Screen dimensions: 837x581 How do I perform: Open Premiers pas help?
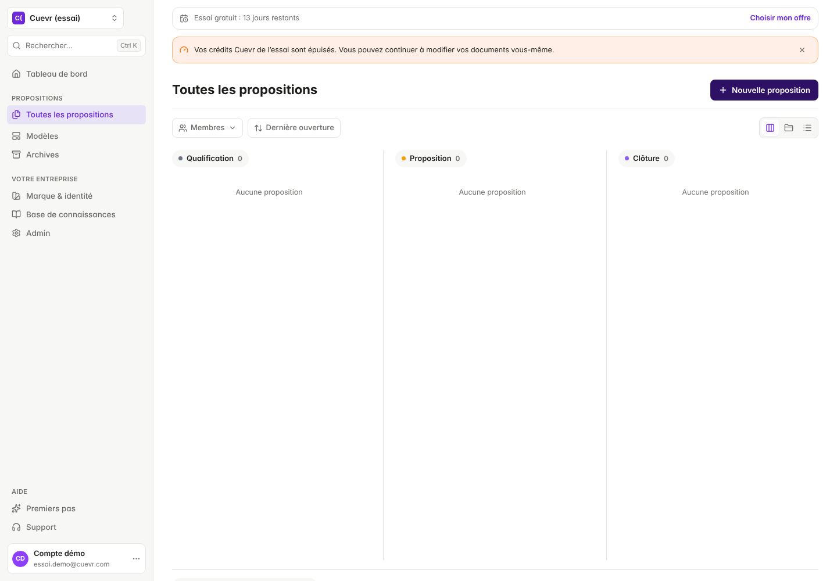[x=76, y=508]
